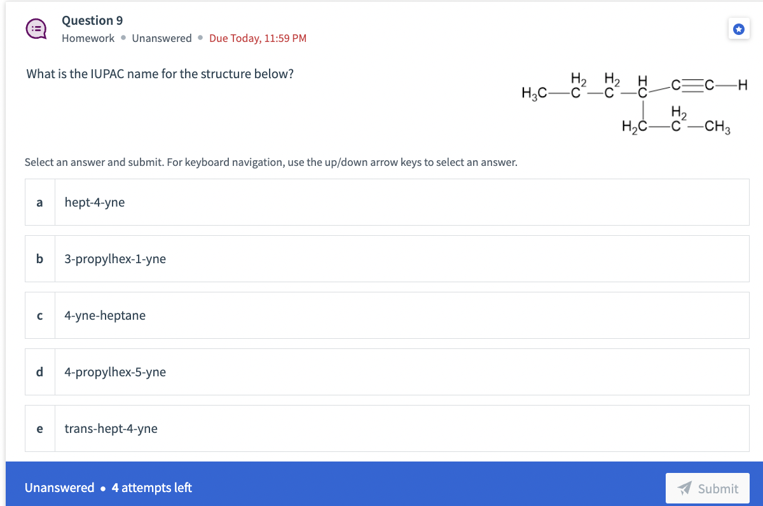This screenshot has height=506, width=763.
Task: Click the paper plane icon inside Submit
Action: (x=685, y=488)
